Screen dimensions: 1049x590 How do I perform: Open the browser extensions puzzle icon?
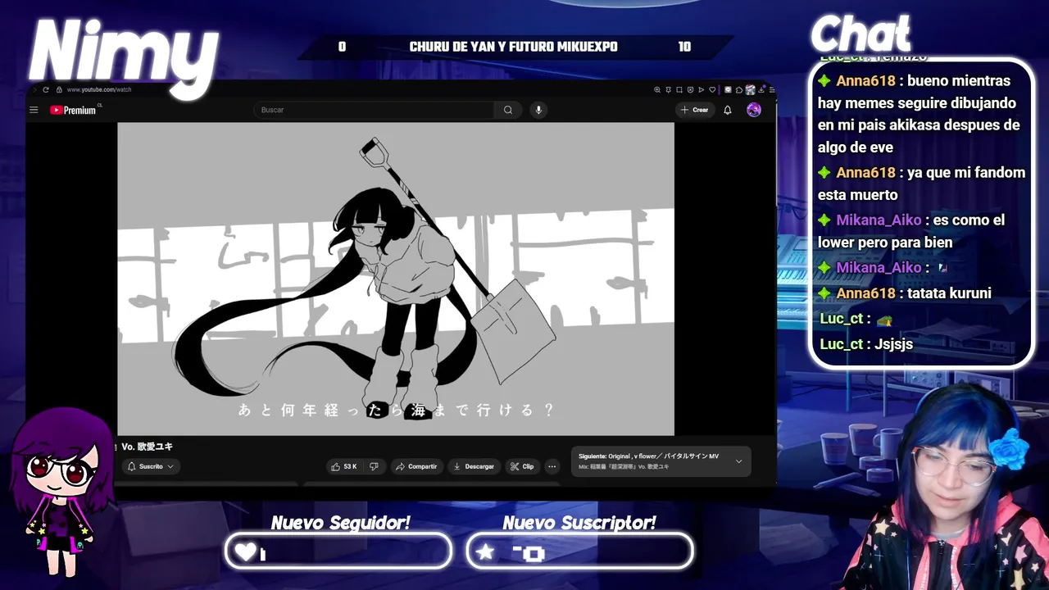click(x=739, y=90)
